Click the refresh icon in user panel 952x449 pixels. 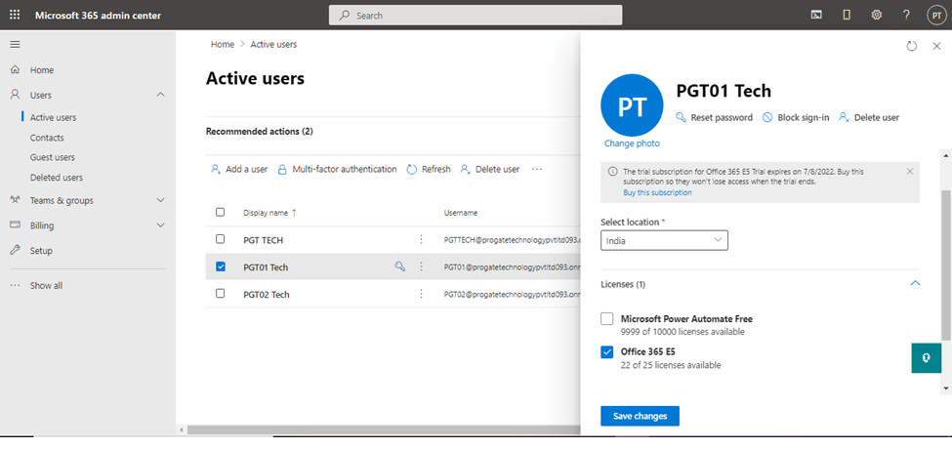[x=911, y=46]
